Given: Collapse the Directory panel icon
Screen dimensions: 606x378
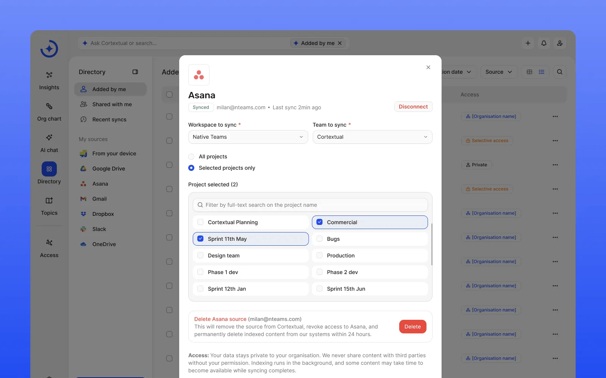Looking at the screenshot, I should (x=135, y=72).
